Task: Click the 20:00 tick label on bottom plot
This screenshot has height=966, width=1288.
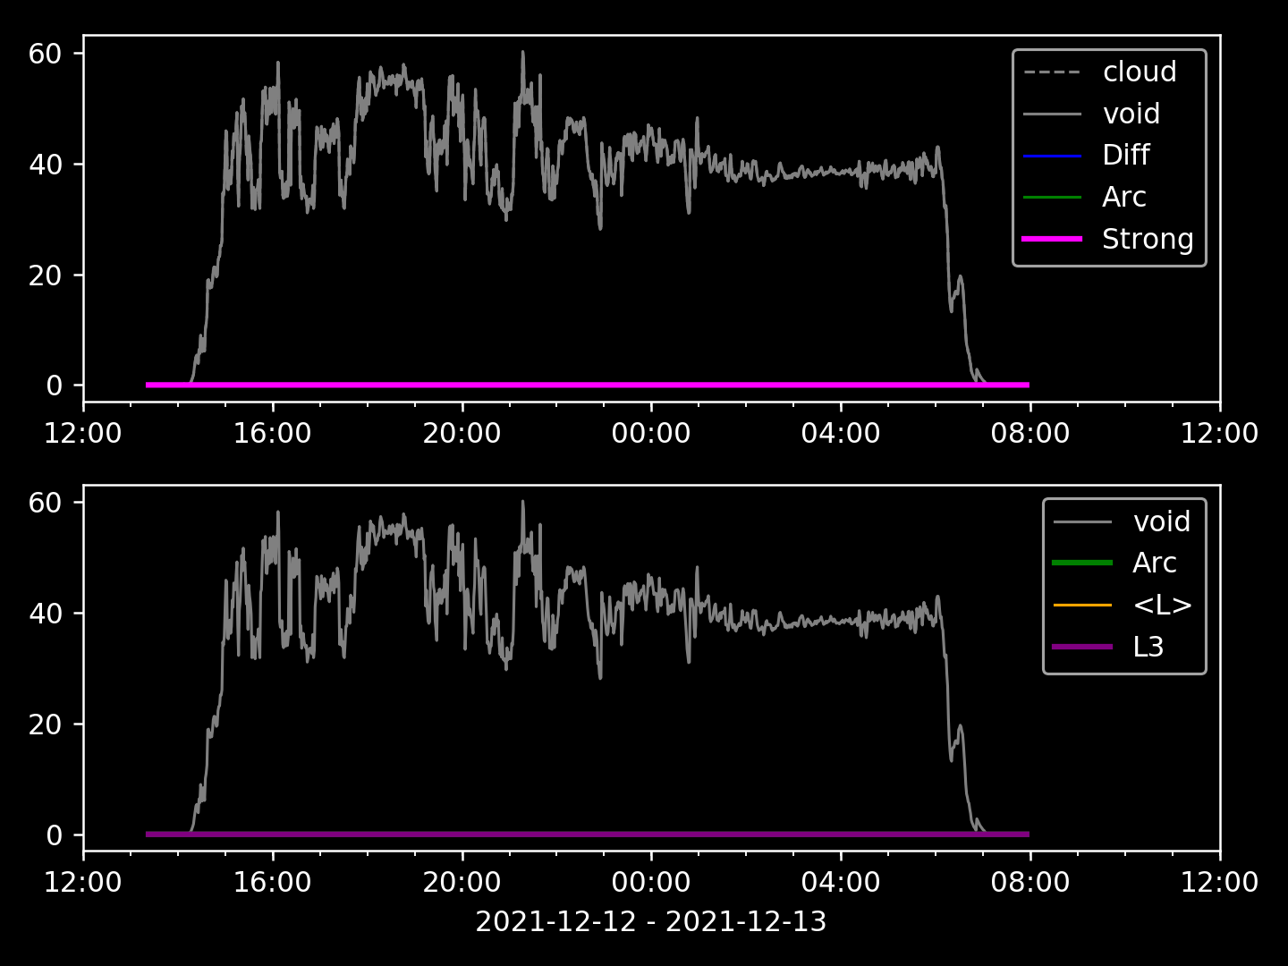Action: [x=462, y=883]
